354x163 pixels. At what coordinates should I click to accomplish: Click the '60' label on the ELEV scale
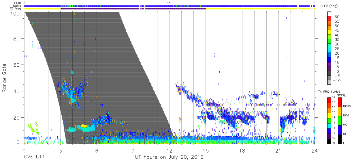click(337, 17)
